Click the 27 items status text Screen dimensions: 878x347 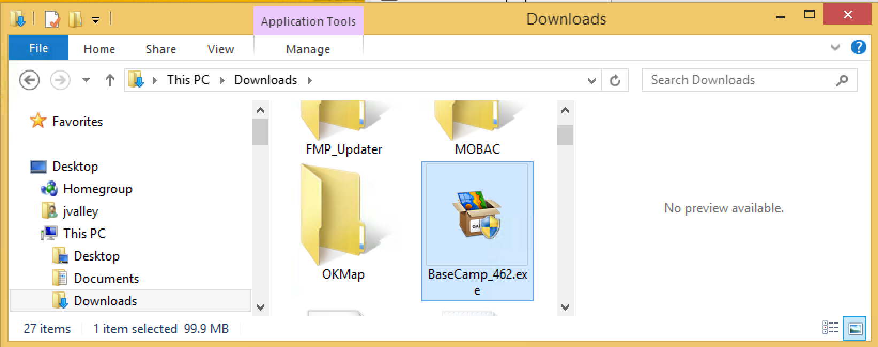click(47, 329)
